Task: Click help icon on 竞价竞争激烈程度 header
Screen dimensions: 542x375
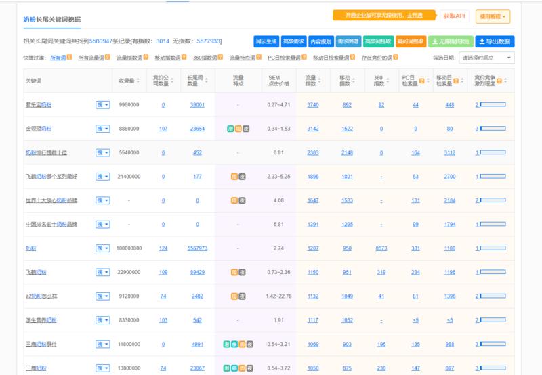Action: pyautogui.click(x=501, y=81)
